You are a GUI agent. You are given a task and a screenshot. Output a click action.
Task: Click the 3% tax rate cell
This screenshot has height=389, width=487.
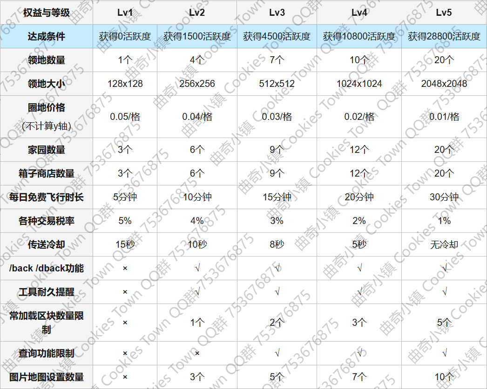277,221
